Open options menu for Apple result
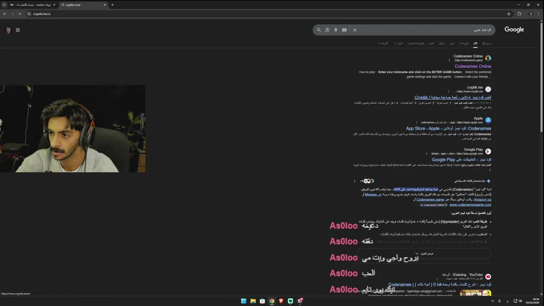 coord(416,122)
